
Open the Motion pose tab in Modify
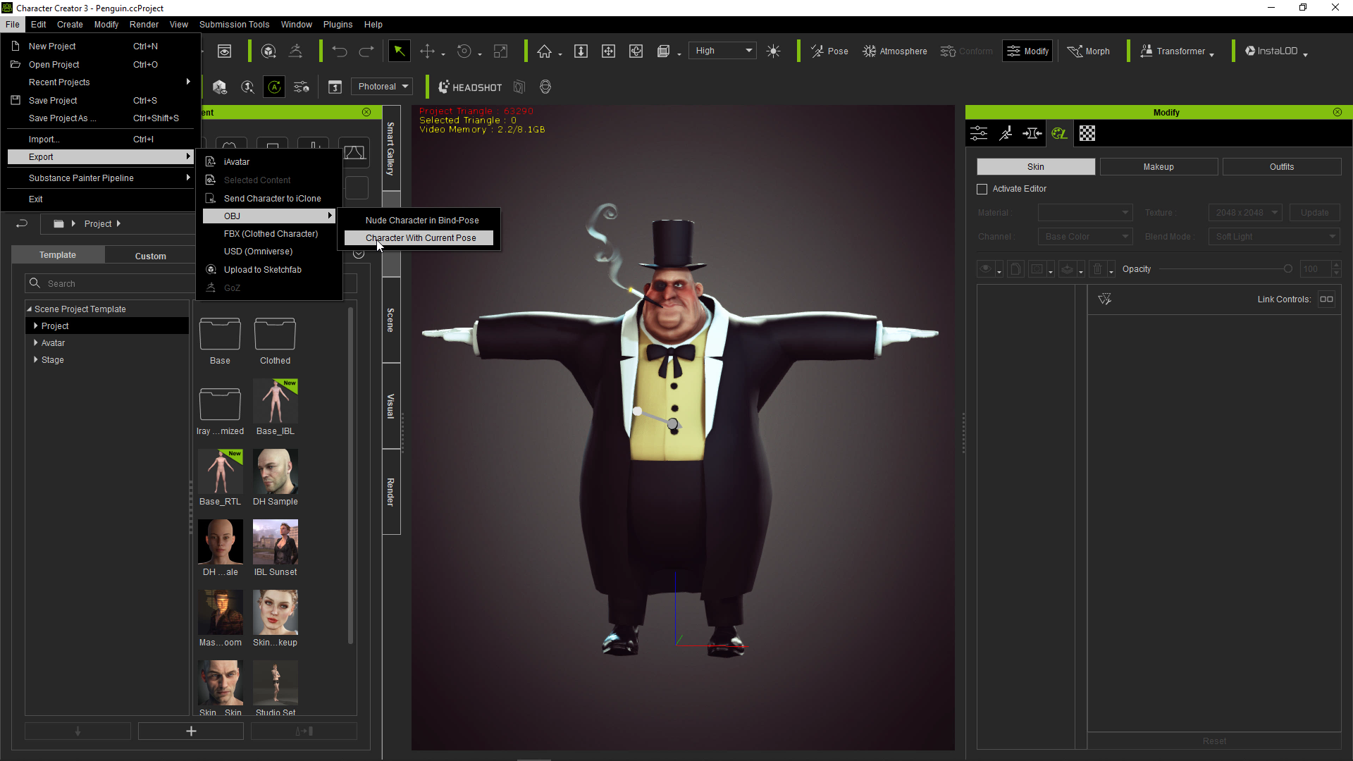pos(1006,134)
